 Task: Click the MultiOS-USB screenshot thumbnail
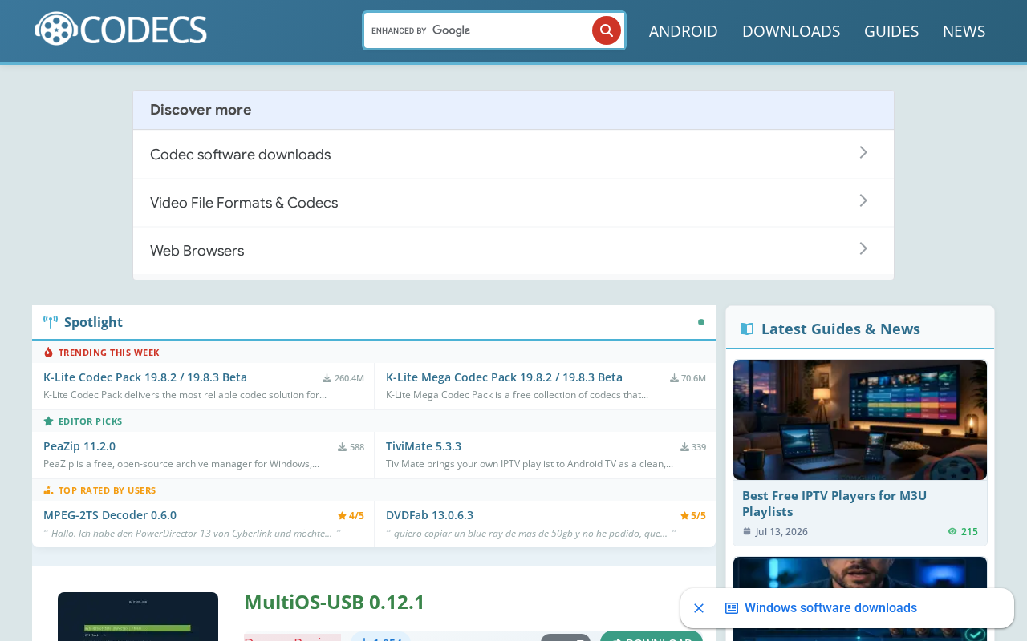point(138,616)
